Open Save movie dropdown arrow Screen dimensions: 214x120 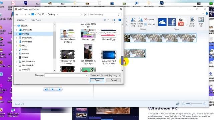(195, 26)
